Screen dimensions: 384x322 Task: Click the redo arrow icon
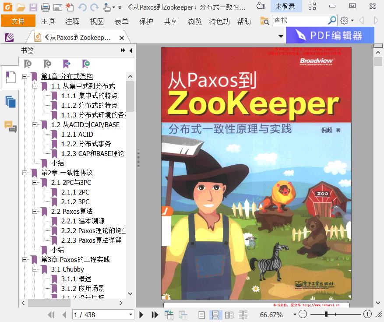click(94, 7)
